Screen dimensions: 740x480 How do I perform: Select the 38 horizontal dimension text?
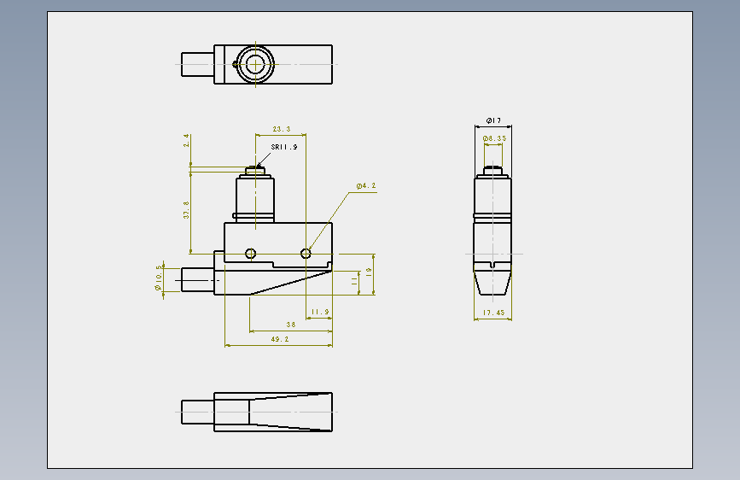point(291,325)
